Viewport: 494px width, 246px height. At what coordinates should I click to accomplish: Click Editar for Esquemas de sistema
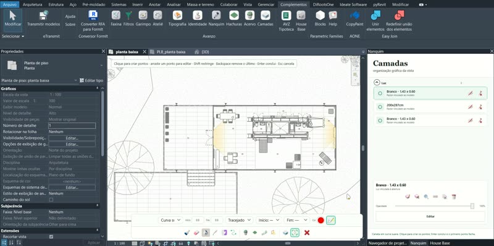pos(72,187)
